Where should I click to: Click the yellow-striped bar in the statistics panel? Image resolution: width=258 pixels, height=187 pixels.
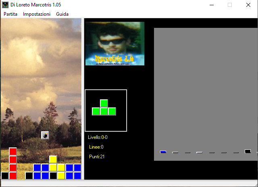tap(199, 152)
